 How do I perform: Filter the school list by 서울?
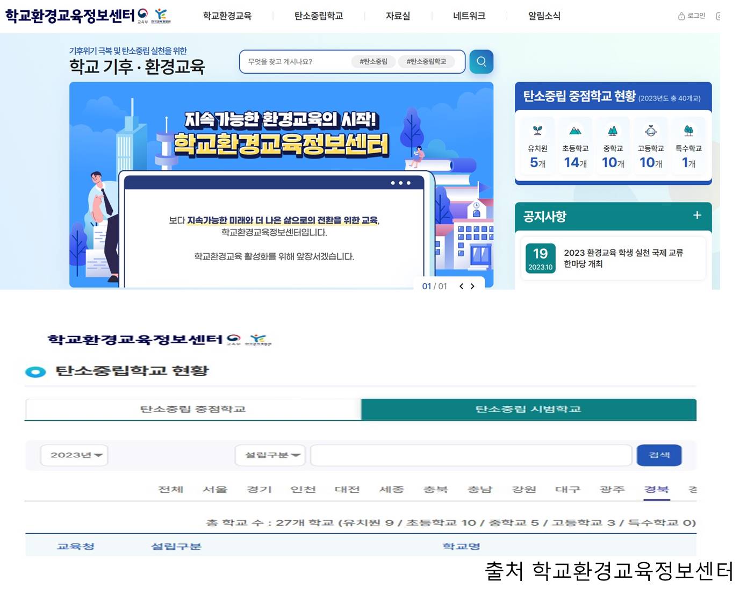[x=215, y=490]
